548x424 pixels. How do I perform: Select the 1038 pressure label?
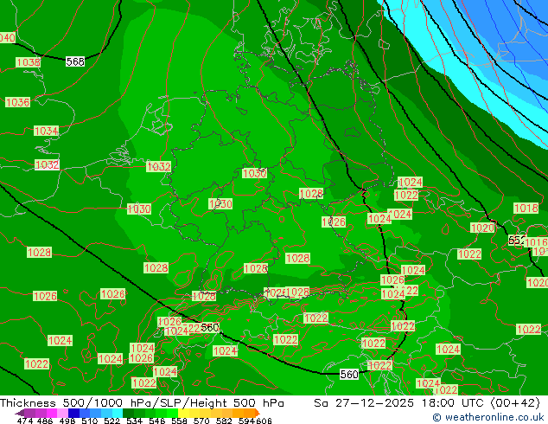[x=29, y=62]
